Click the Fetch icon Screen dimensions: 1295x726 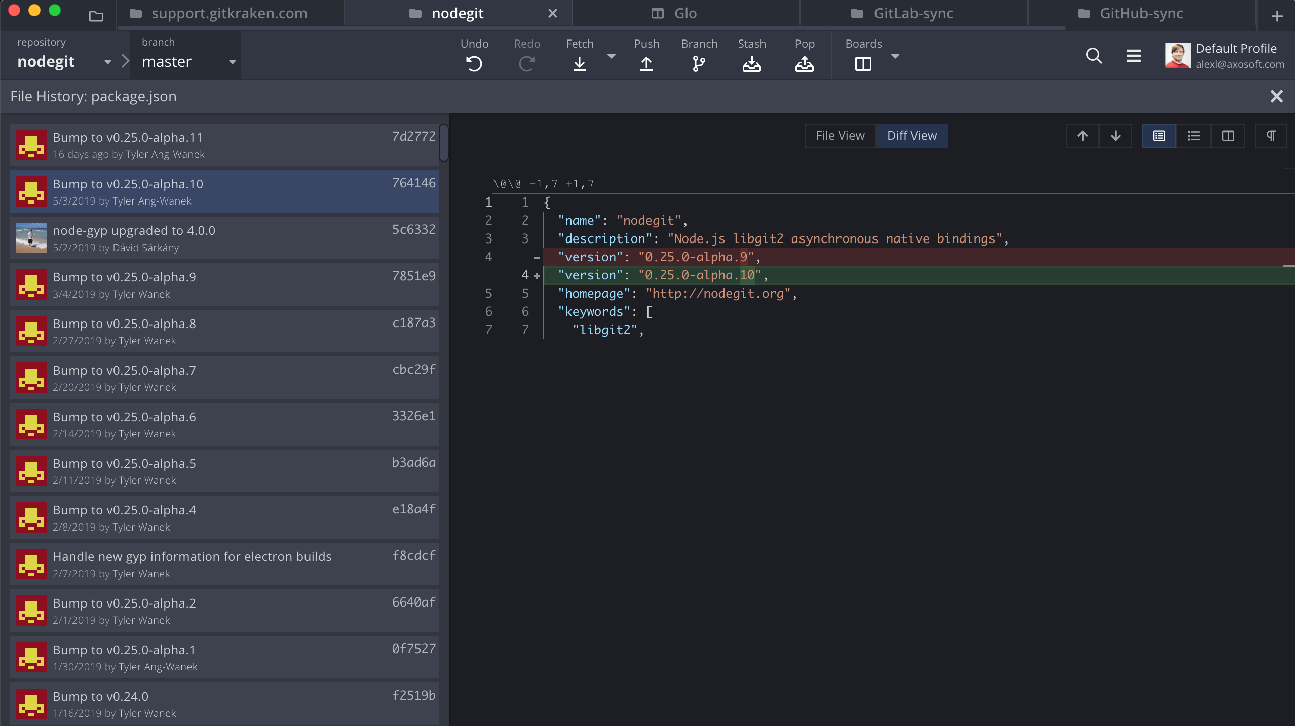[x=579, y=64]
